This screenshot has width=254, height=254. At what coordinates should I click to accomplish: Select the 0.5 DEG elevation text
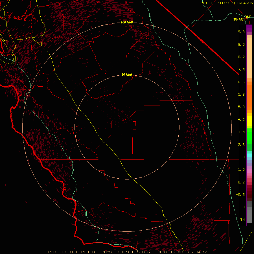141,252
